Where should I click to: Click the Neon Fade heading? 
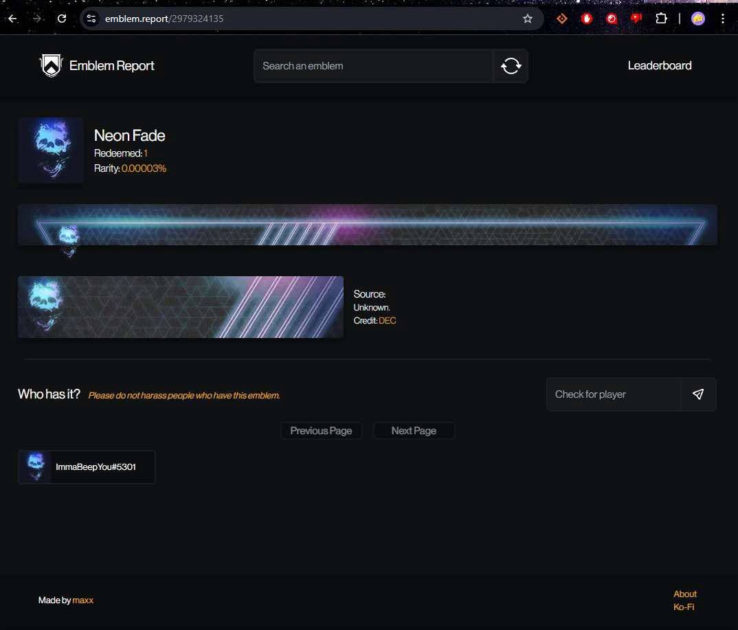pos(129,135)
